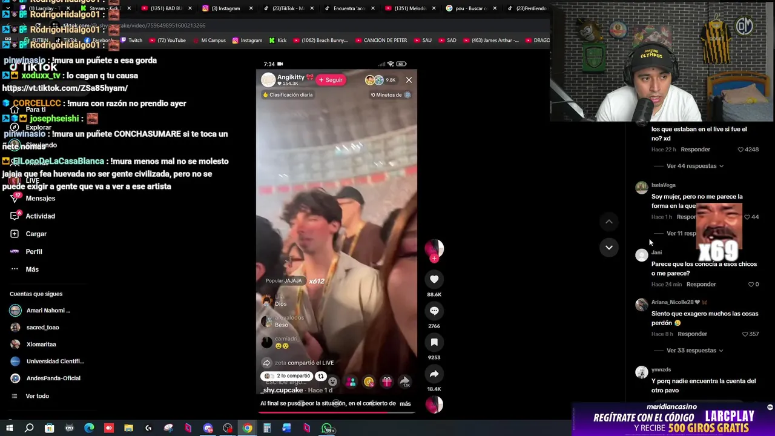
Task: Open Microsoft Edge from the taskbar
Action: coord(89,429)
